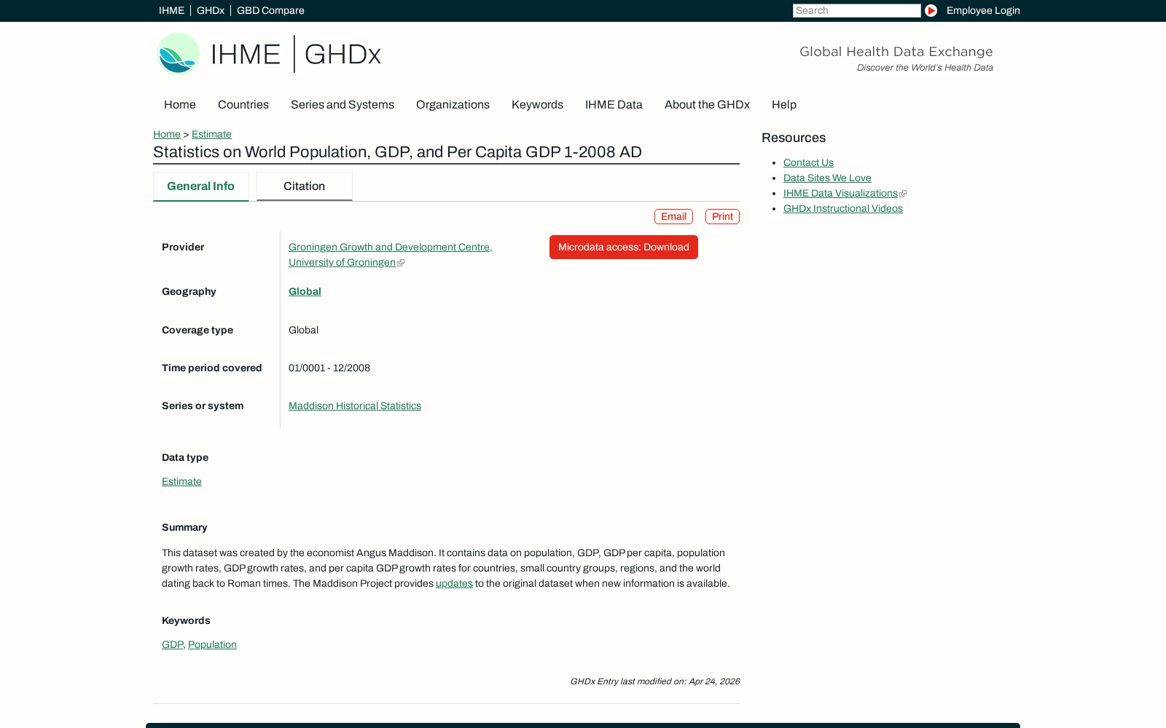Screen dimensions: 1166x728
Task: Click Estimate breadcrumb link
Action: 211,134
